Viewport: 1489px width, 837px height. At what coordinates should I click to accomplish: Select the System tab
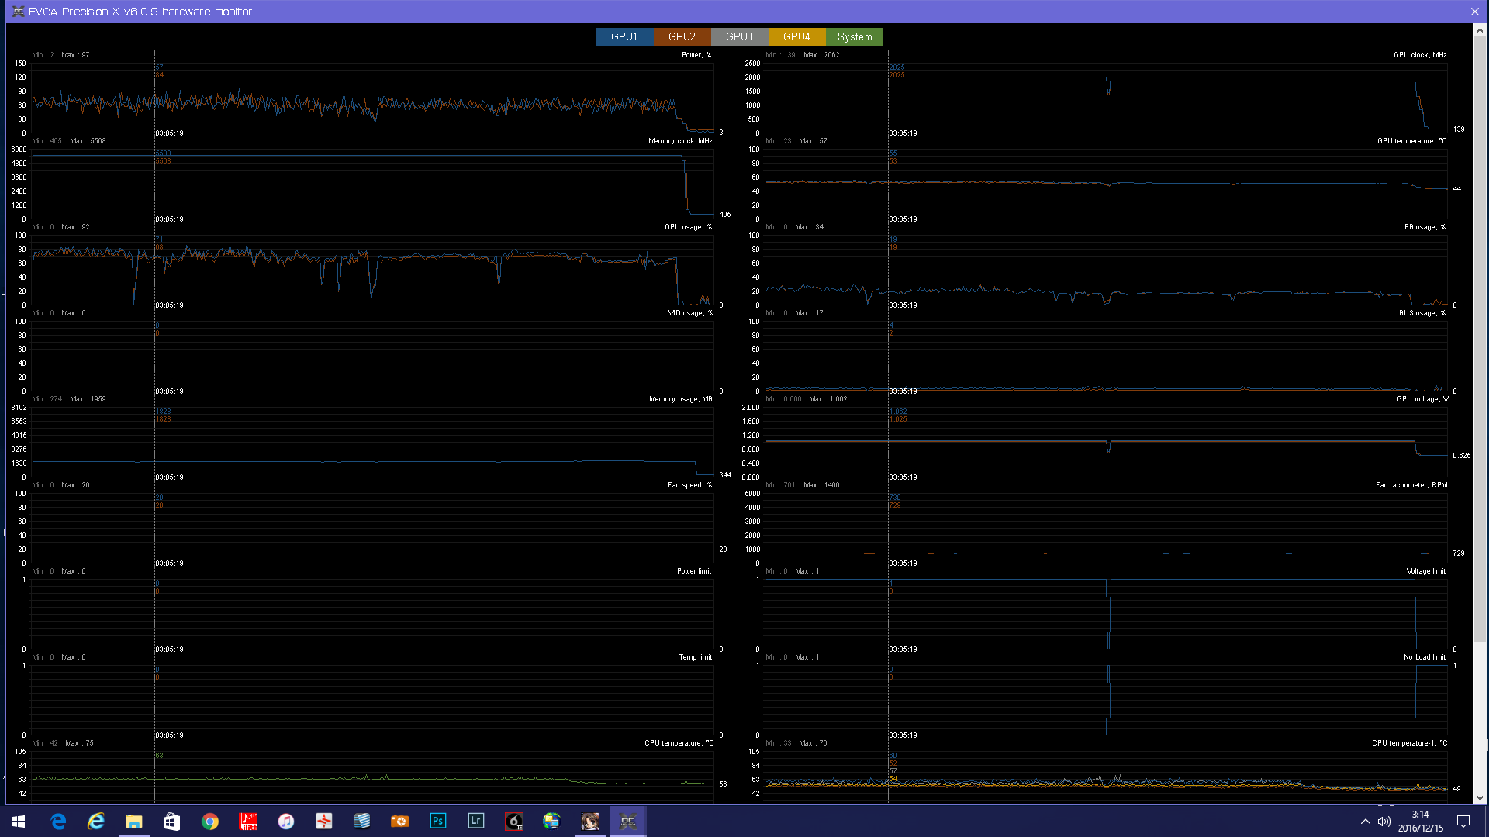pos(855,36)
